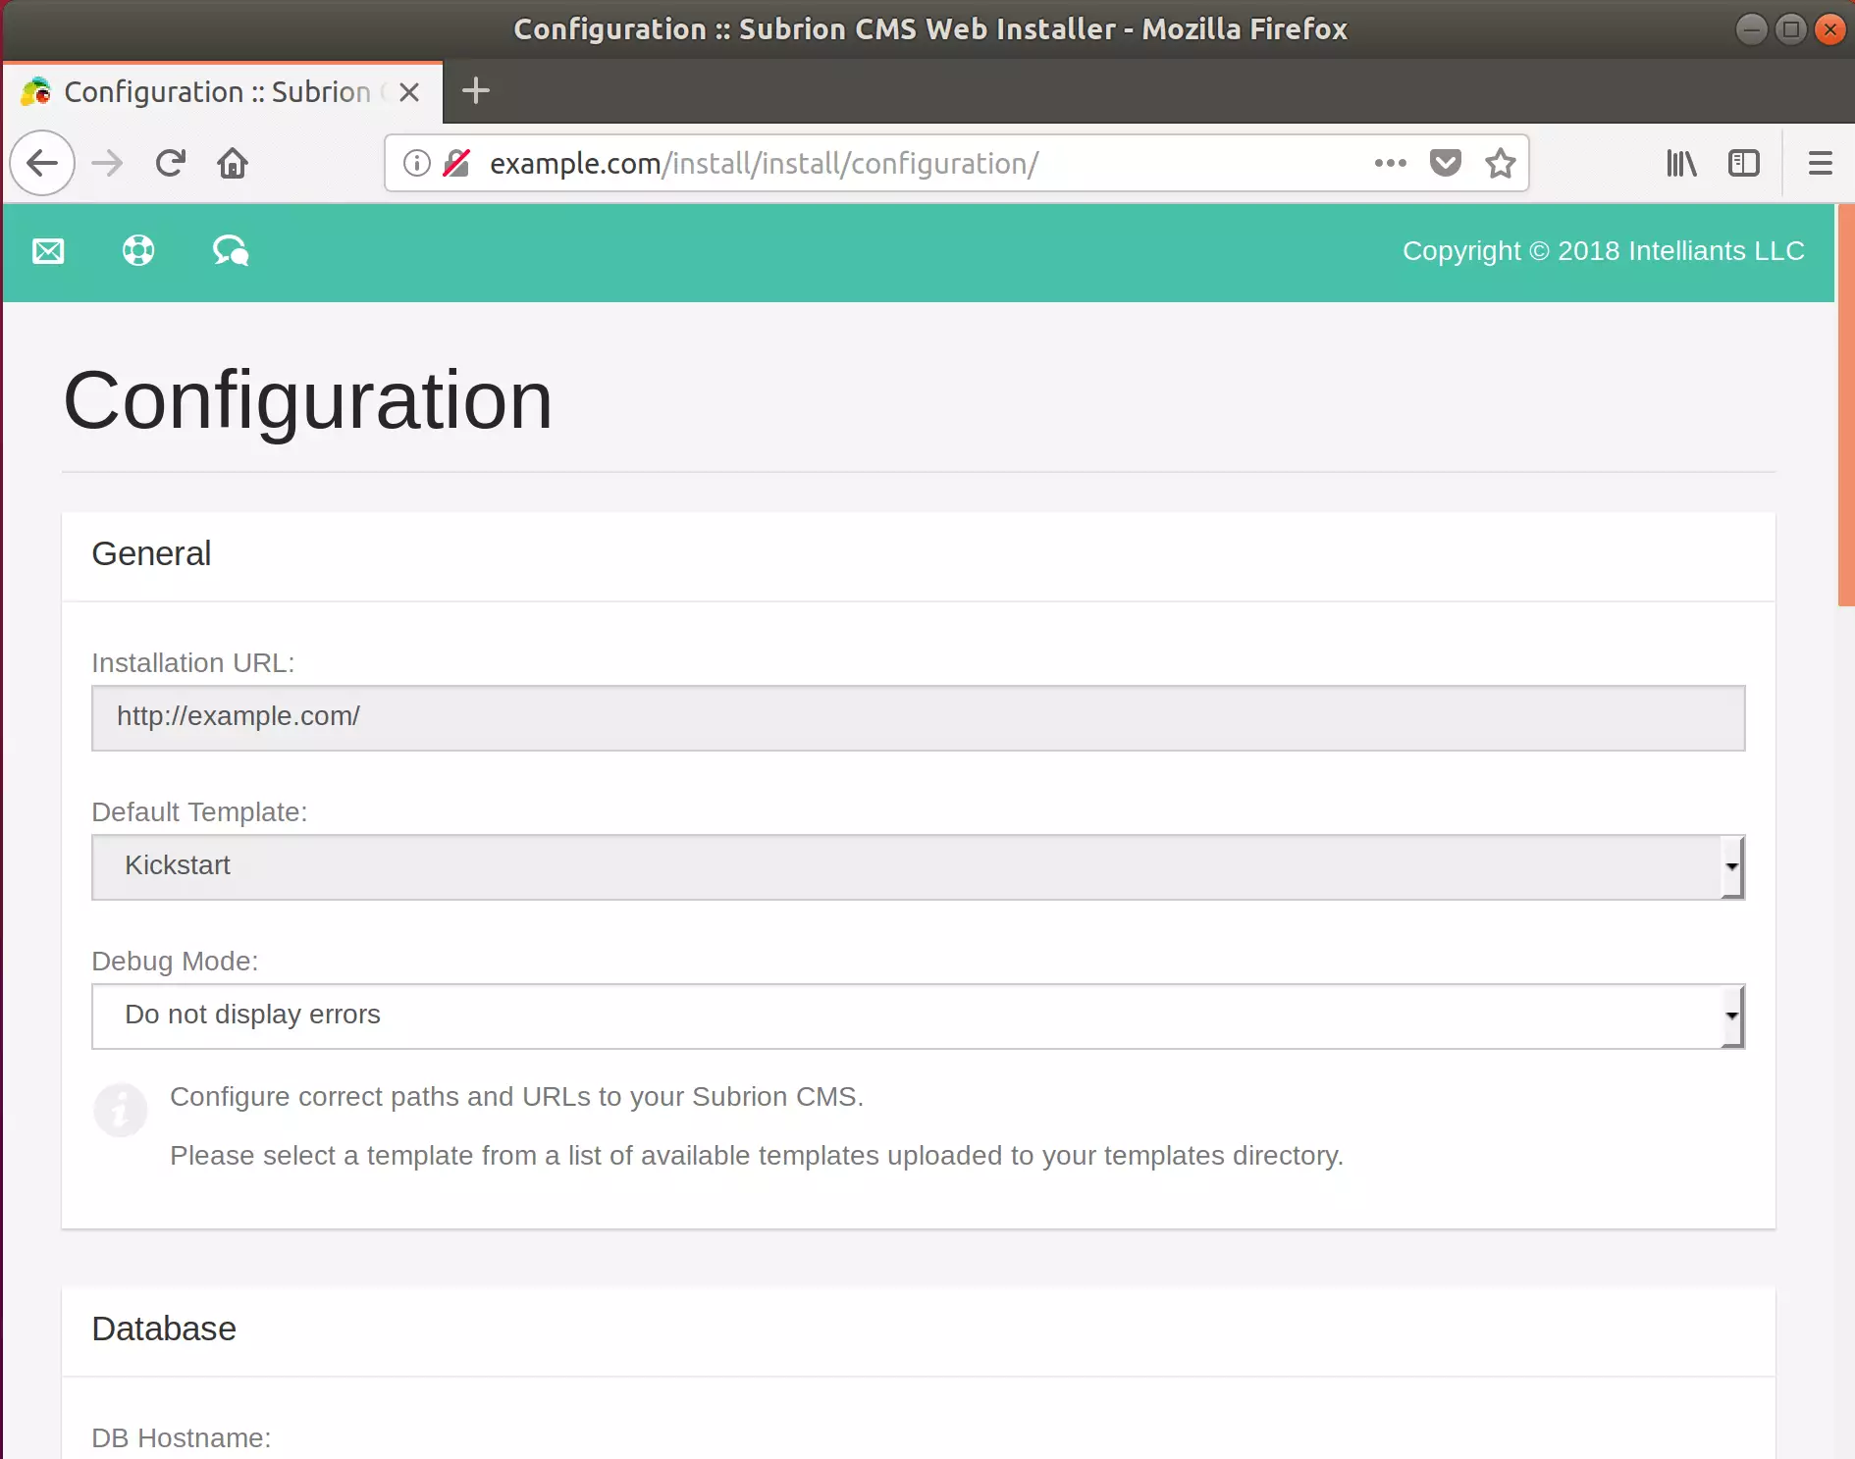This screenshot has height=1459, width=1855.
Task: Click the 'Configuration' page heading
Action: (308, 400)
